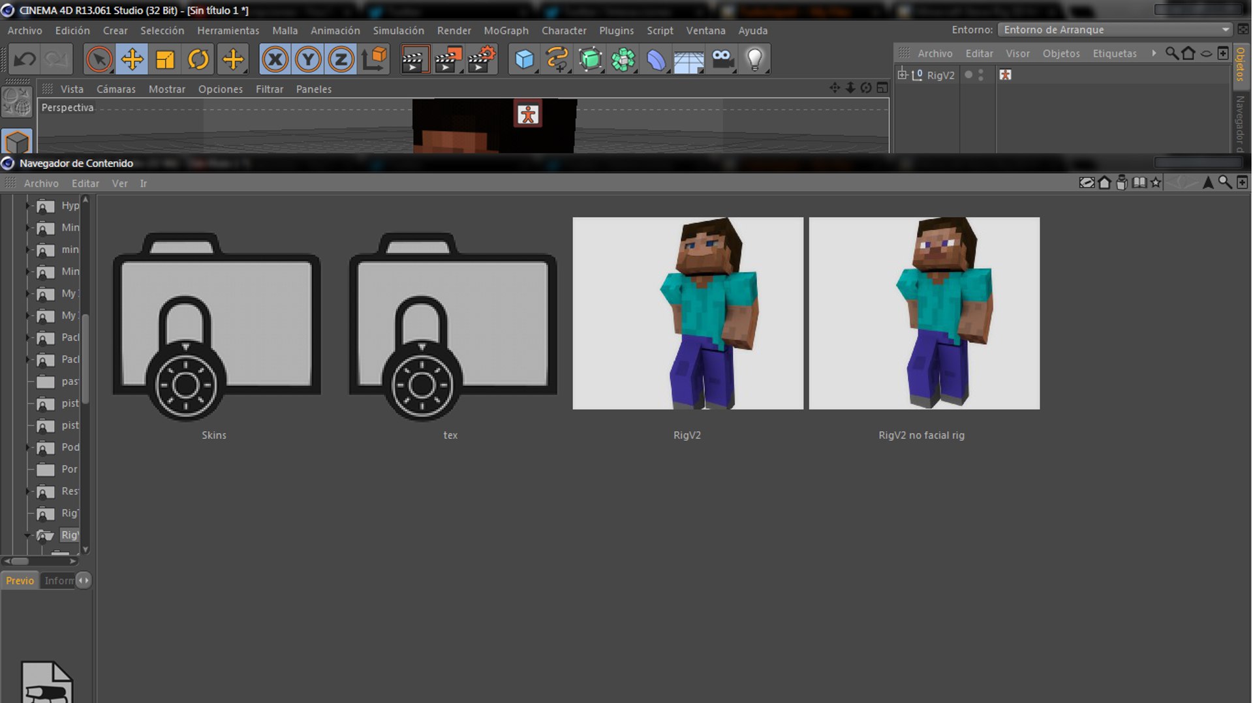Add a Light object

pyautogui.click(x=755, y=59)
